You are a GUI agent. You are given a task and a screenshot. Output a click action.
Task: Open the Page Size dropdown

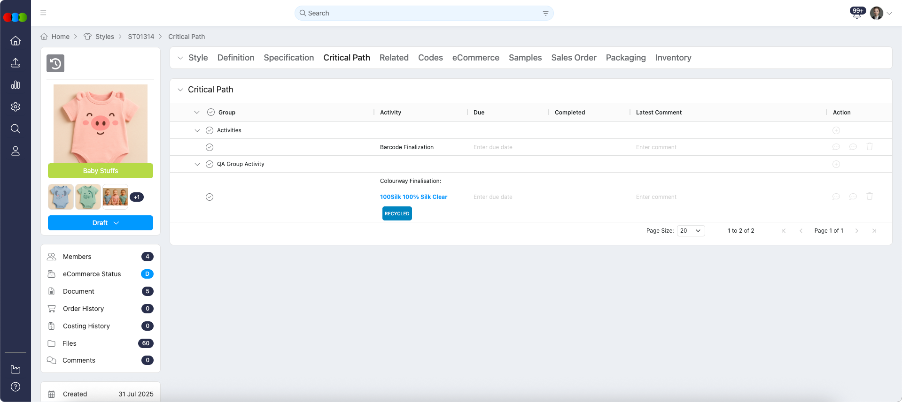point(690,231)
